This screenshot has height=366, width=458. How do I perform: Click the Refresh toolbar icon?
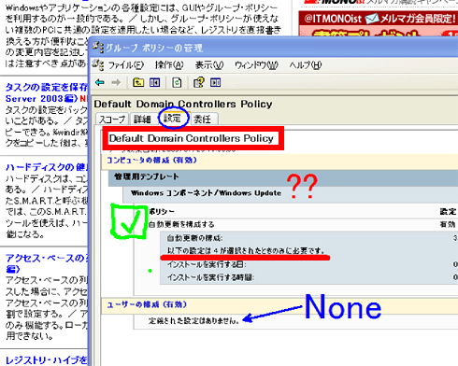coord(177,82)
